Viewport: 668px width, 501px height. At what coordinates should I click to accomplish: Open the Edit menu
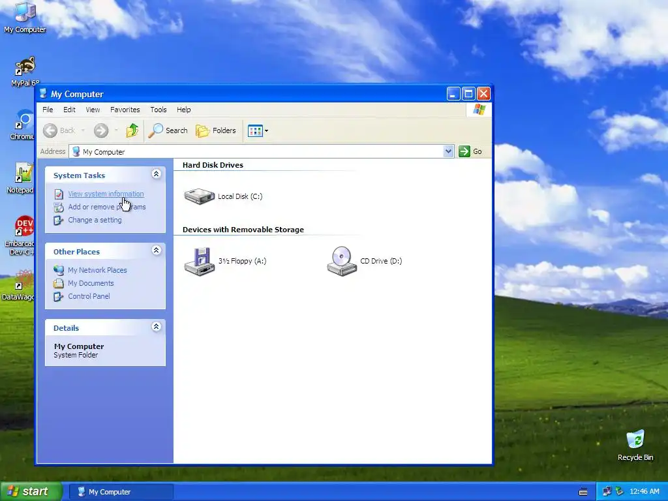(x=69, y=110)
